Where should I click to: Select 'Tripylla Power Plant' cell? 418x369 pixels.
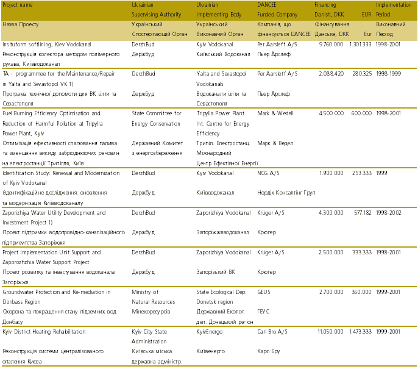point(220,113)
